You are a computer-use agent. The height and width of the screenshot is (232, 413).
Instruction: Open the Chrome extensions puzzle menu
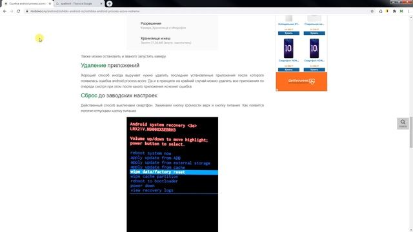click(394, 12)
